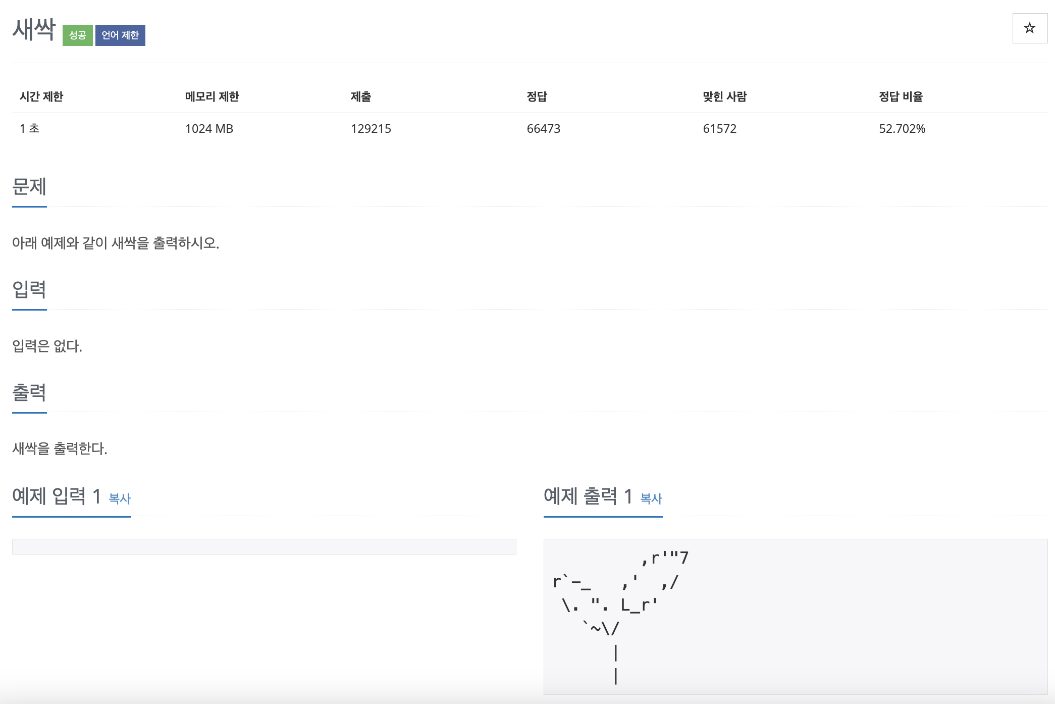Click the 메모리 제한 column header
The height and width of the screenshot is (704, 1055).
212,96
